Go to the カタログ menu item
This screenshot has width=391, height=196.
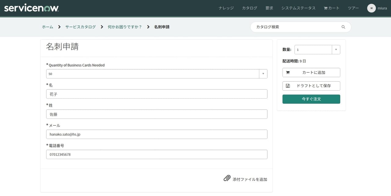pyautogui.click(x=250, y=8)
